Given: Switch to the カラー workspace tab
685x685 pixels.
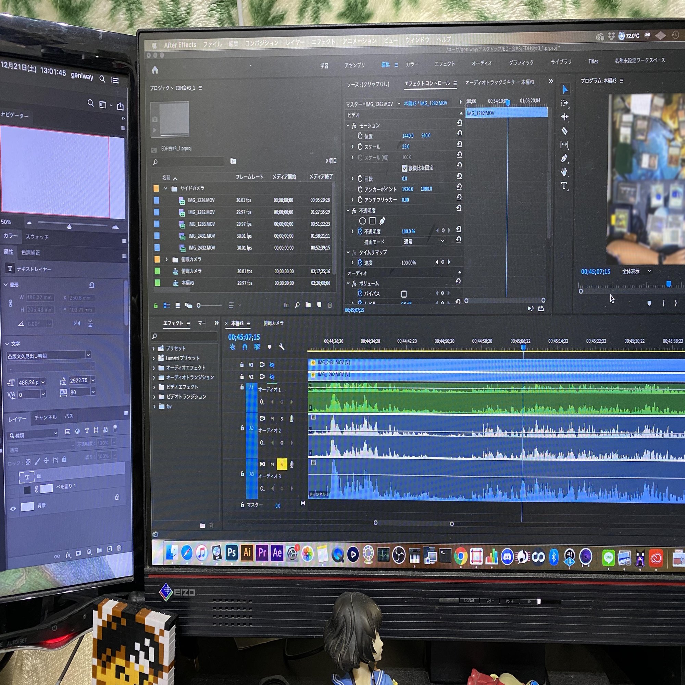Looking at the screenshot, I should 412,64.
